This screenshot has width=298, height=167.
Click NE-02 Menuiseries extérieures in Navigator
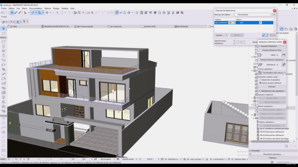(272, 132)
